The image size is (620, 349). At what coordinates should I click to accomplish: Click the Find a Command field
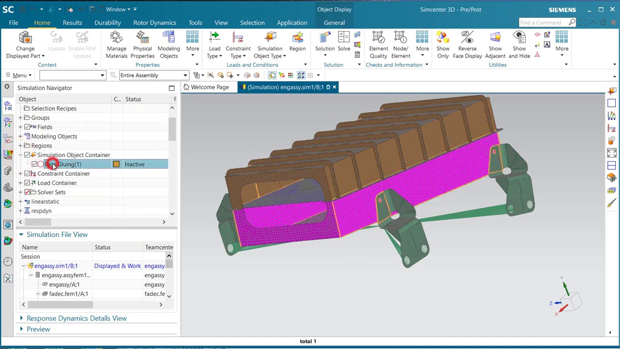[x=543, y=22]
